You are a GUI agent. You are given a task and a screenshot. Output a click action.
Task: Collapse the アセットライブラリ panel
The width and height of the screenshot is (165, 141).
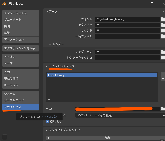pos(47,66)
